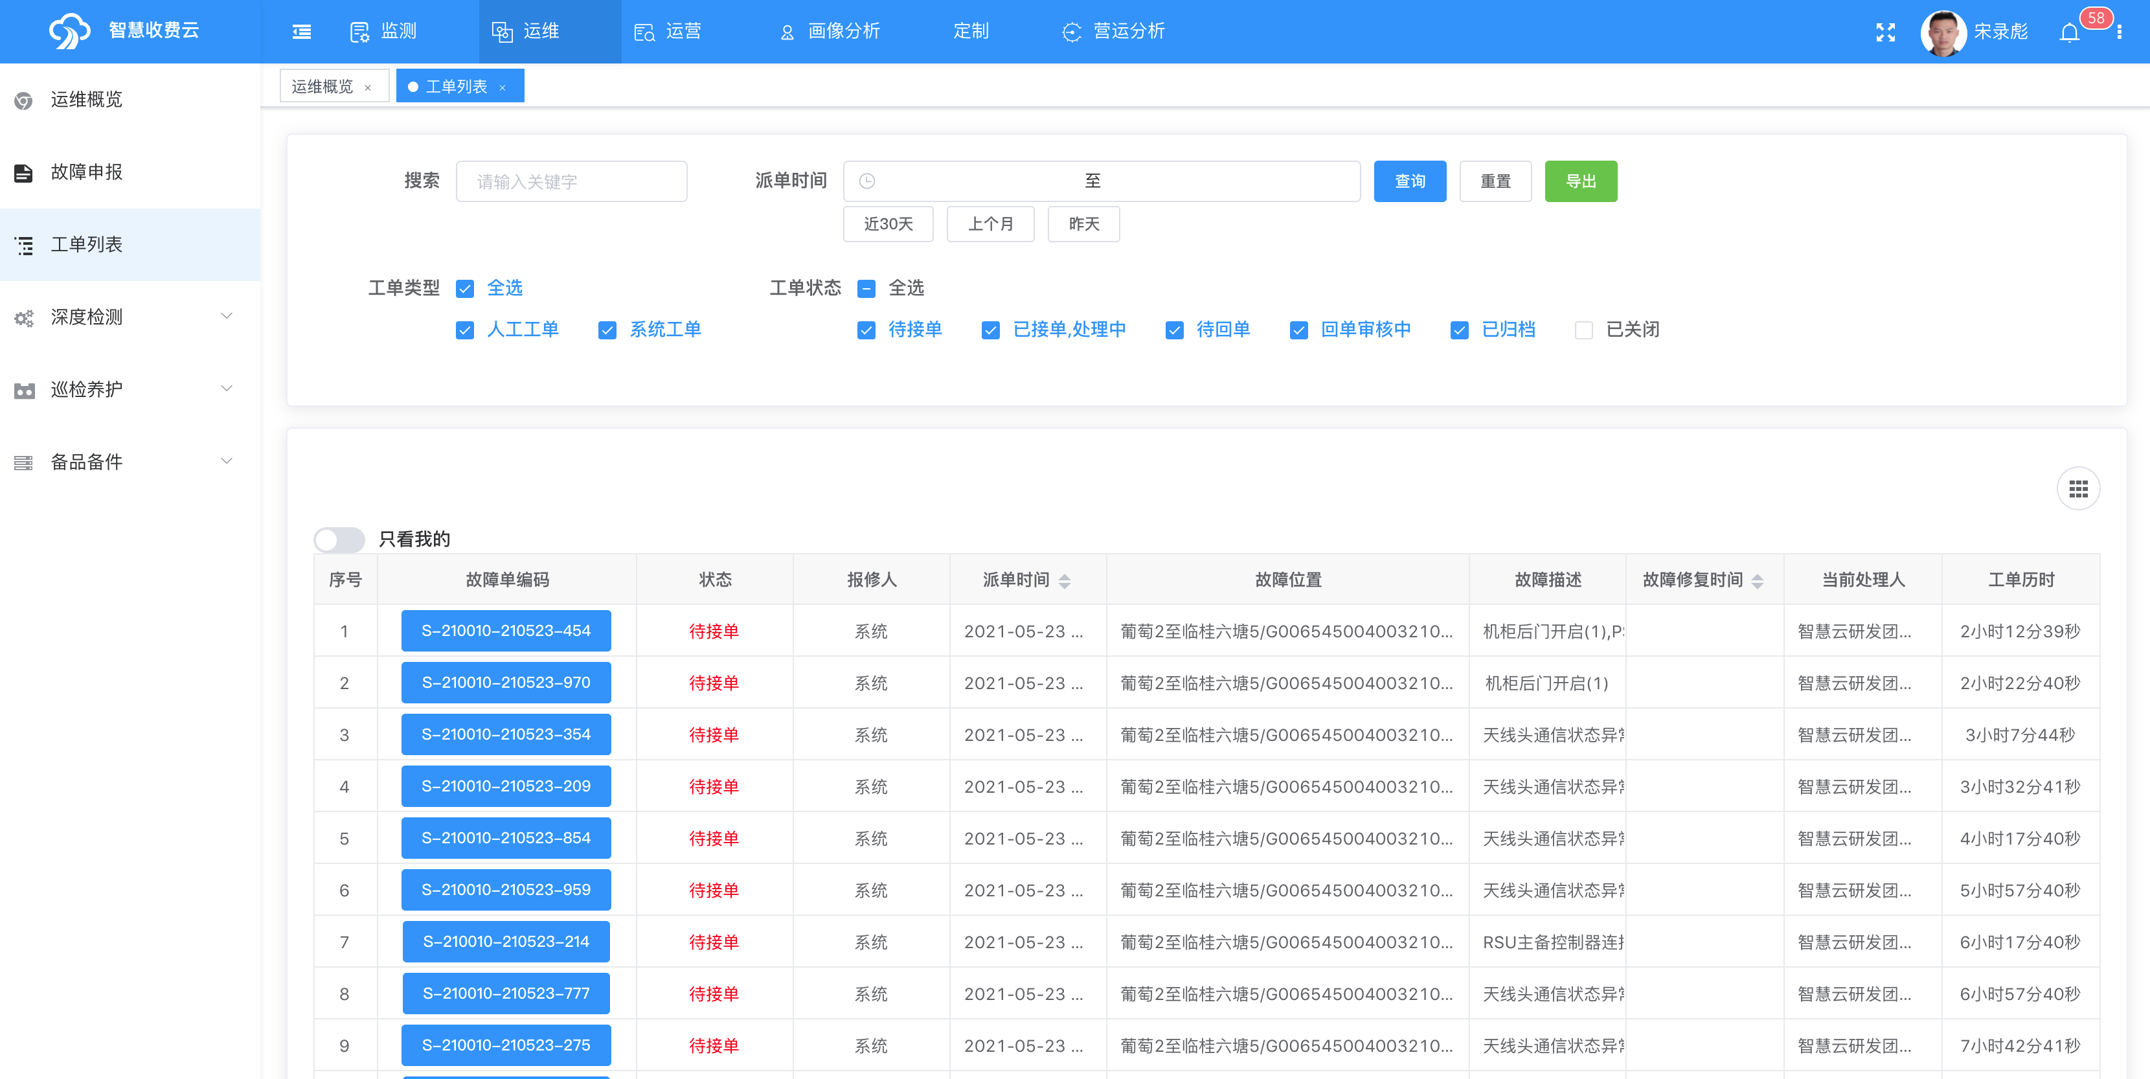Select the 上个月 quick range
Image resolution: width=2150 pixels, height=1079 pixels.
click(x=990, y=225)
